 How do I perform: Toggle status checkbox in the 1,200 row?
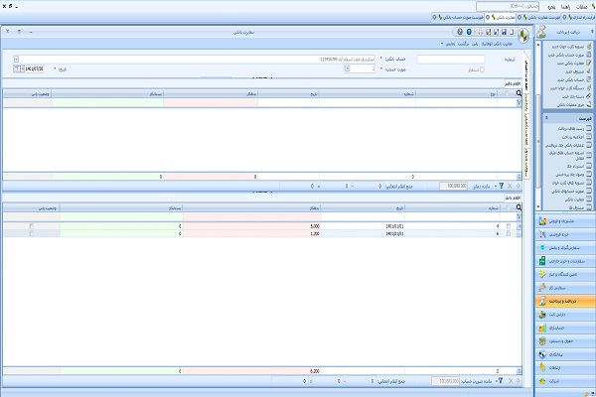coord(31,233)
